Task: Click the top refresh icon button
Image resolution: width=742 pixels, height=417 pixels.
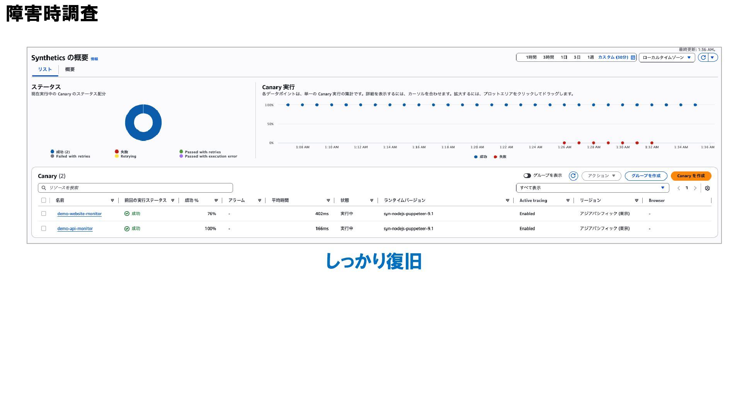Action: click(703, 58)
